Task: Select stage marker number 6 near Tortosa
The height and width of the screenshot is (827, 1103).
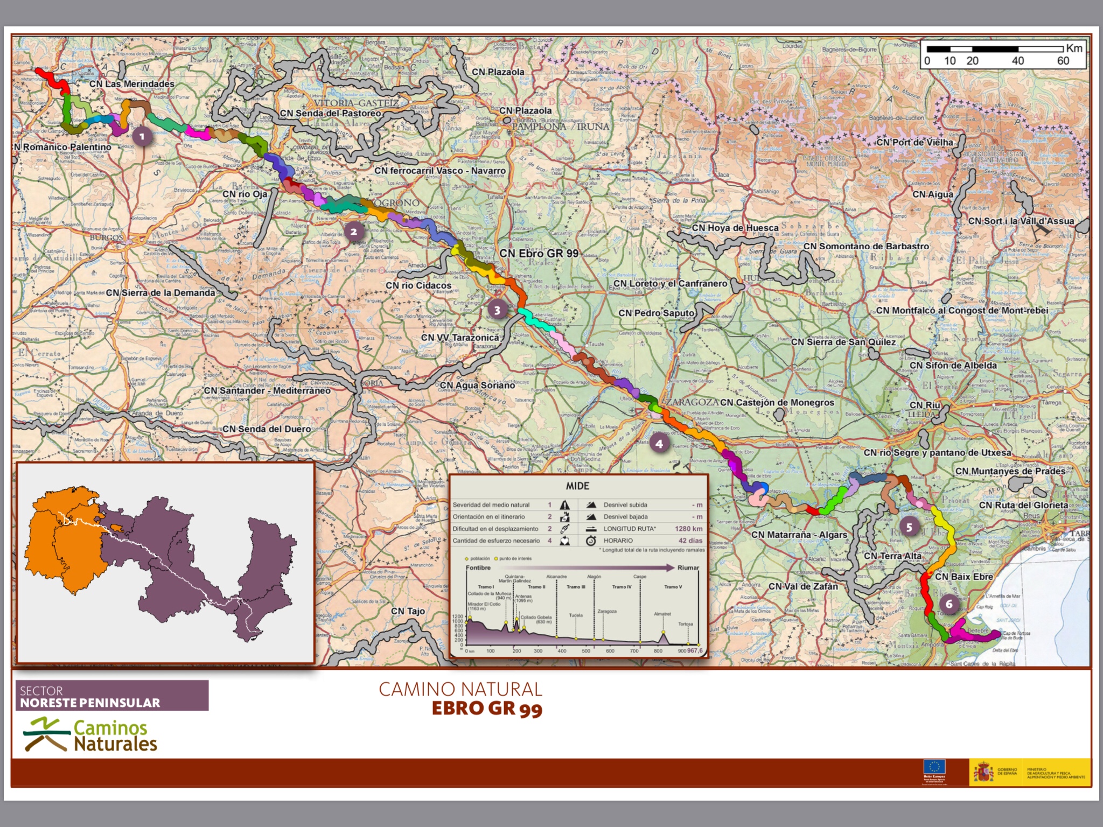Action: click(x=949, y=604)
